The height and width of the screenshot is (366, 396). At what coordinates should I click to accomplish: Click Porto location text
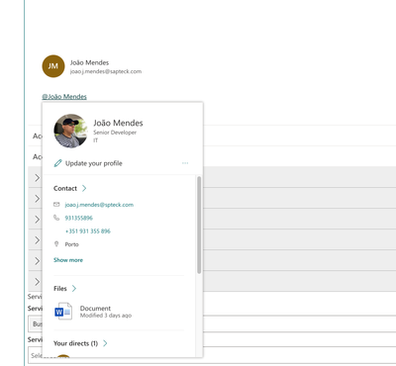coord(71,244)
